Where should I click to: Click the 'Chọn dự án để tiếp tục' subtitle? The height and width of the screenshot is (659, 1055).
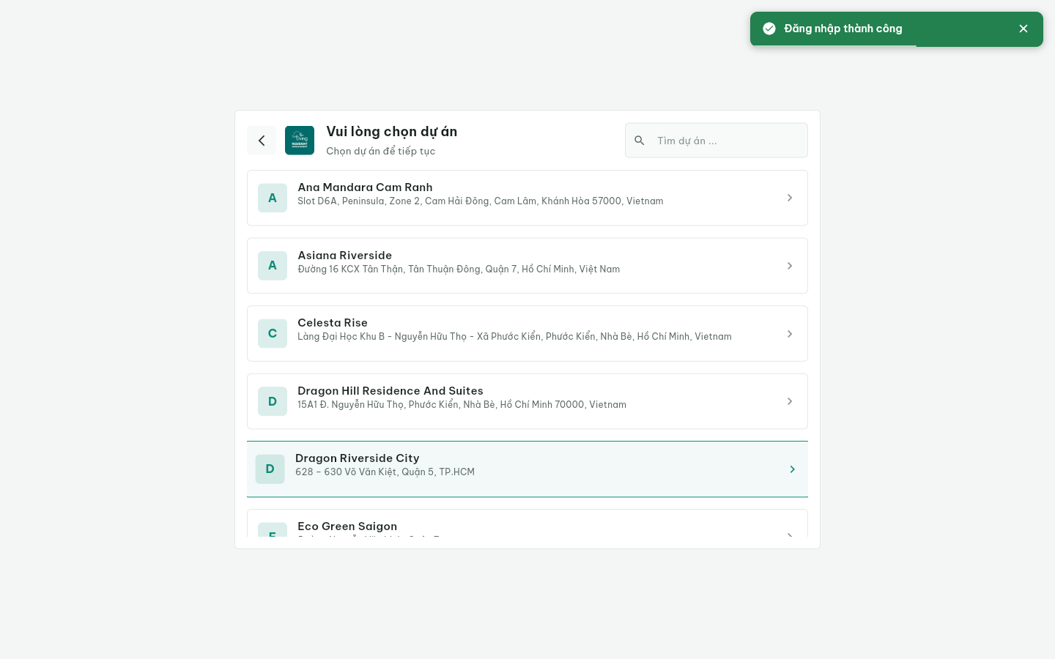(x=380, y=151)
